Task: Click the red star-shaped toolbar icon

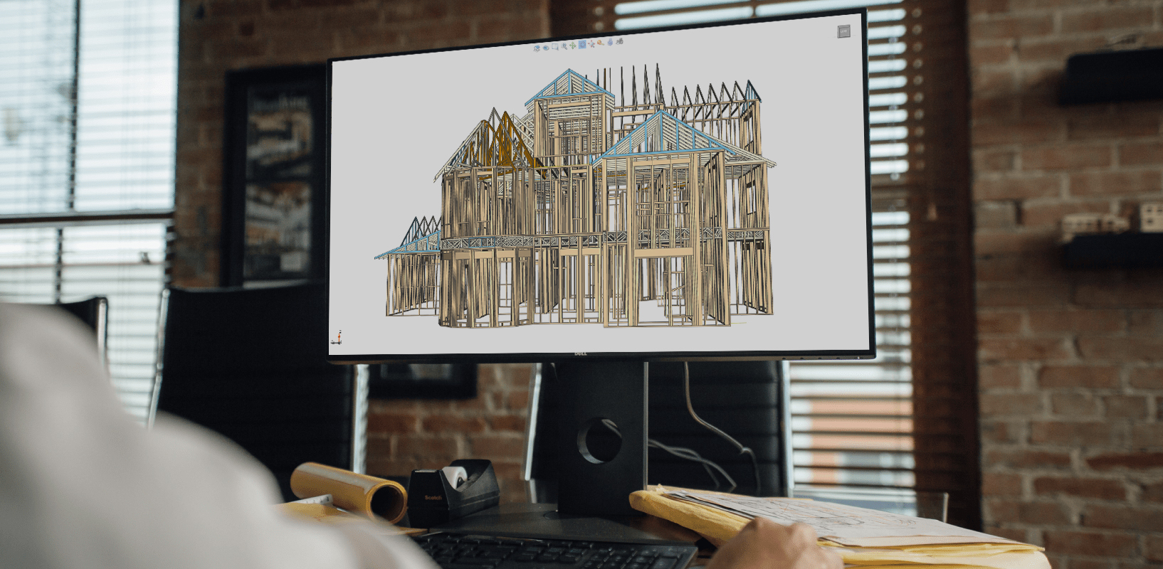Action: pos(591,43)
